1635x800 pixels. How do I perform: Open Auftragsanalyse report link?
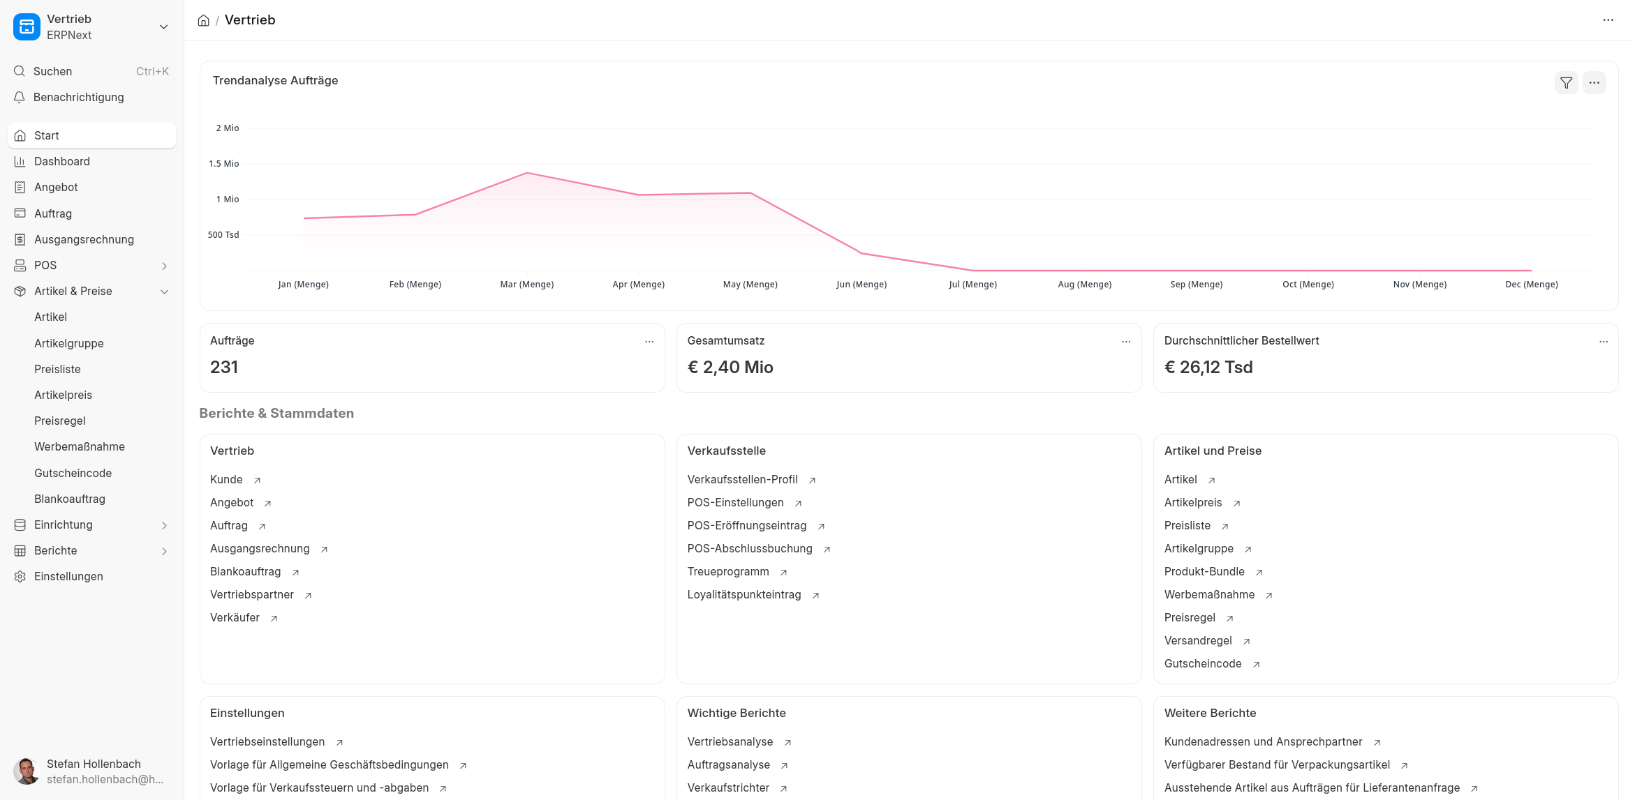(x=729, y=764)
